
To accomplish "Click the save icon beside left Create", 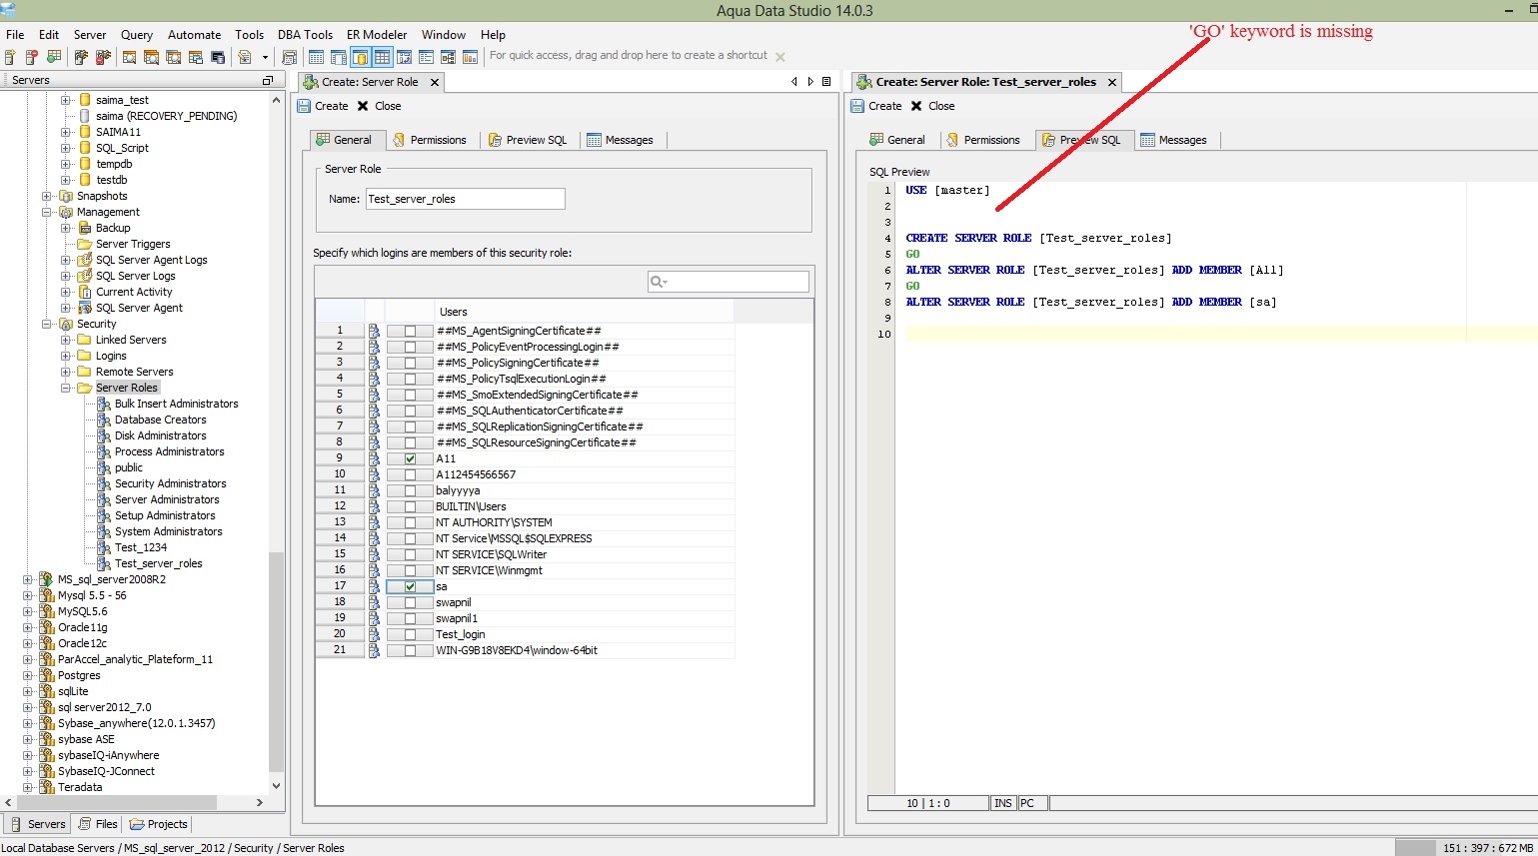I will pos(304,106).
